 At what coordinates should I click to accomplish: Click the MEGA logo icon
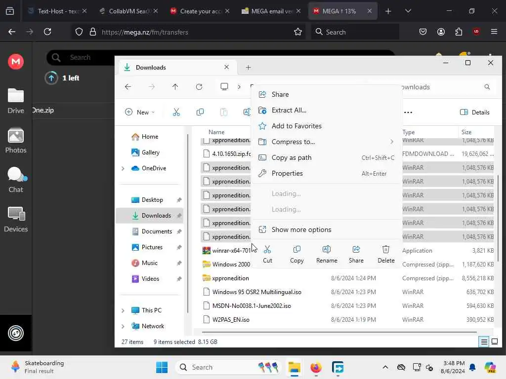[x=15, y=61]
